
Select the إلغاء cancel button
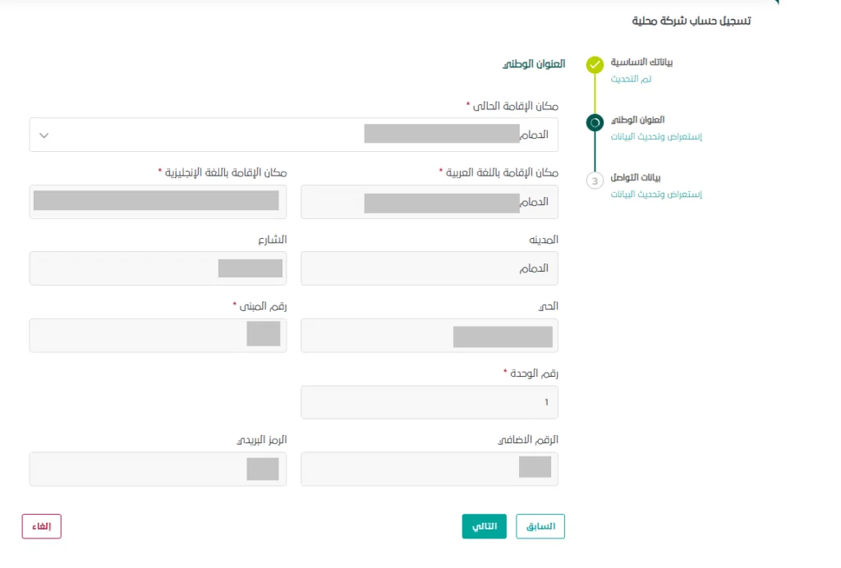pyautogui.click(x=41, y=526)
